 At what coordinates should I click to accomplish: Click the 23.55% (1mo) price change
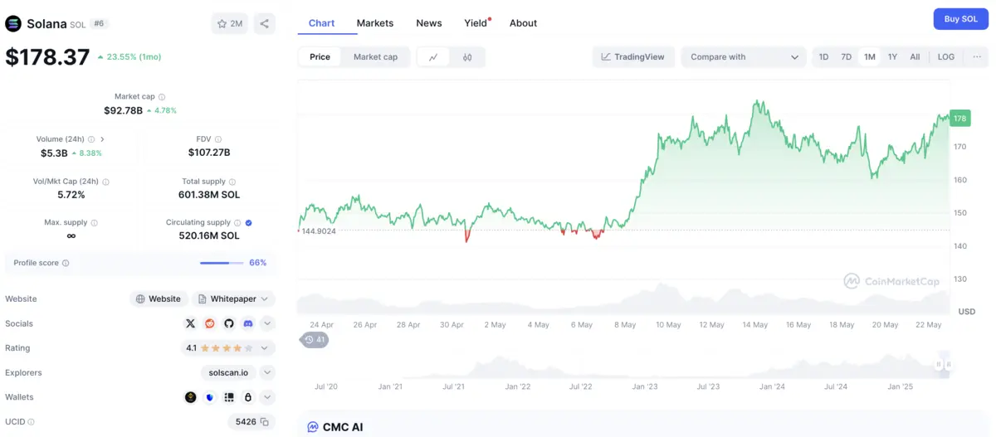point(133,57)
